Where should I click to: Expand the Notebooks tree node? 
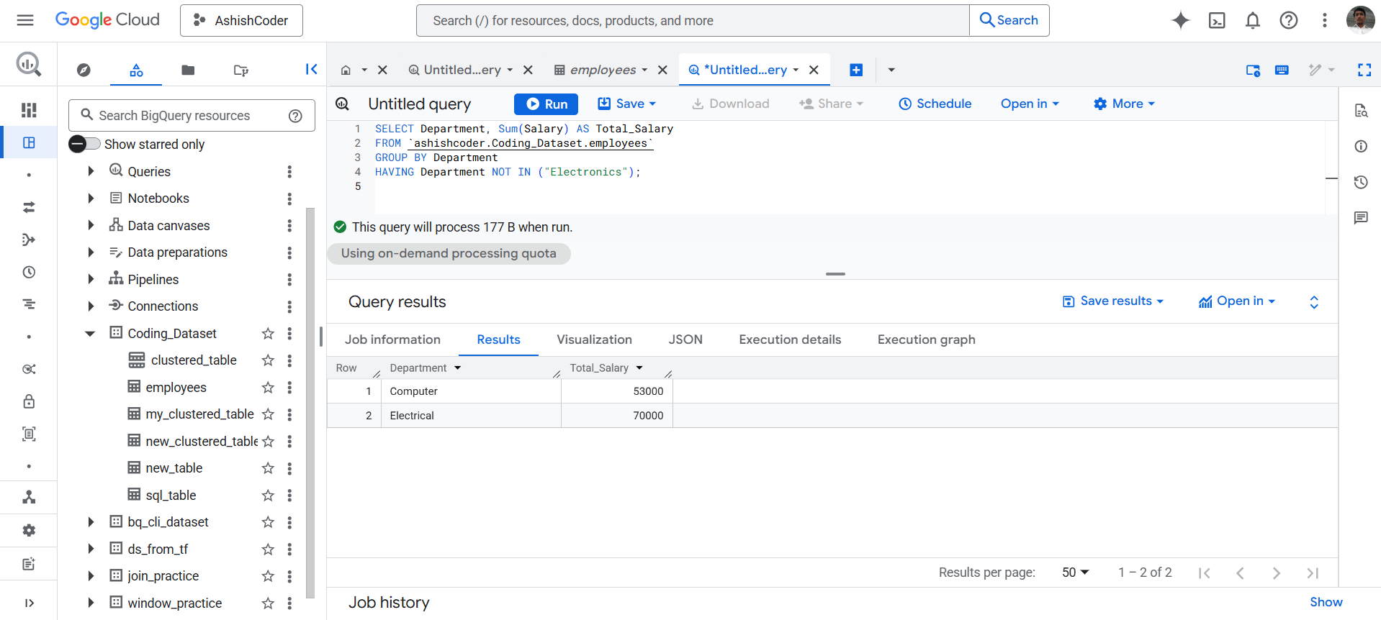91,199
